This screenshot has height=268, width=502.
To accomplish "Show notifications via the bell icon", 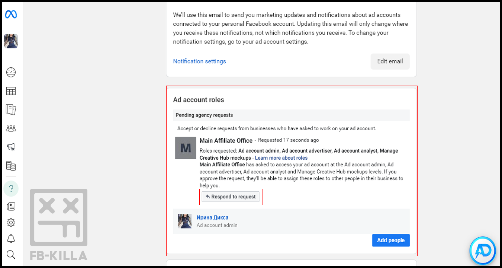I will pyautogui.click(x=11, y=239).
